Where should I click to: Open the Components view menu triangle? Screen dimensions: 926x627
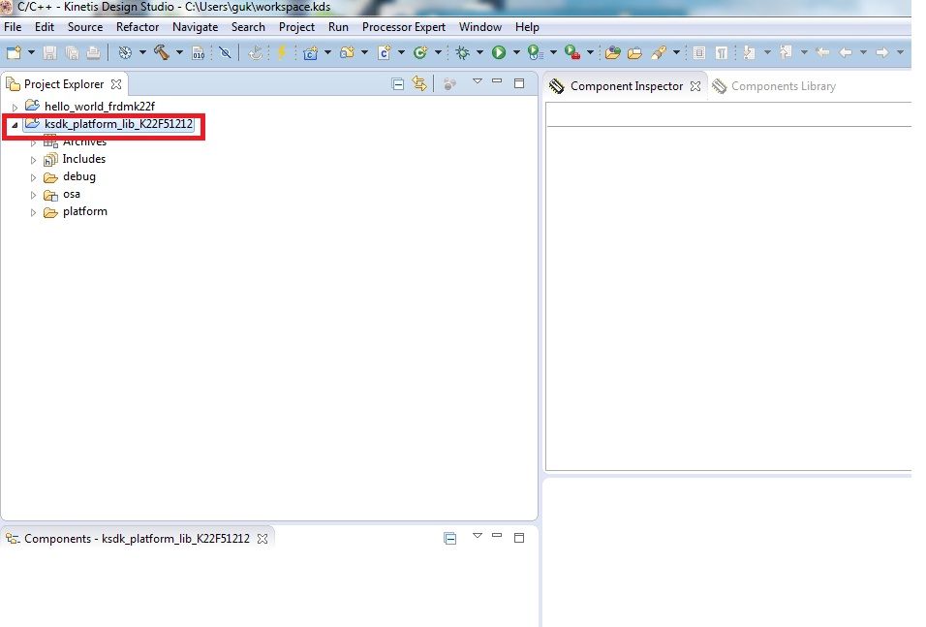coord(478,536)
